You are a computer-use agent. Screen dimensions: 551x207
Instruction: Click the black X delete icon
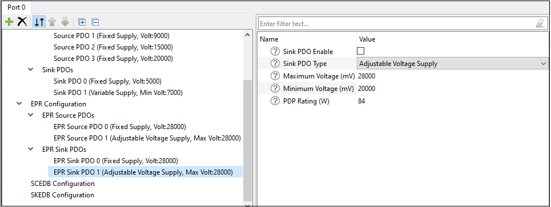(x=22, y=22)
